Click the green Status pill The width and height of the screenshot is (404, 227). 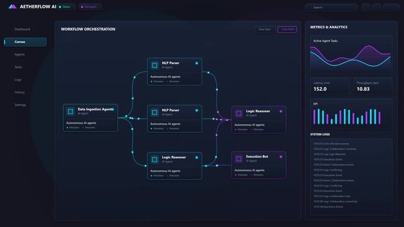66,7
